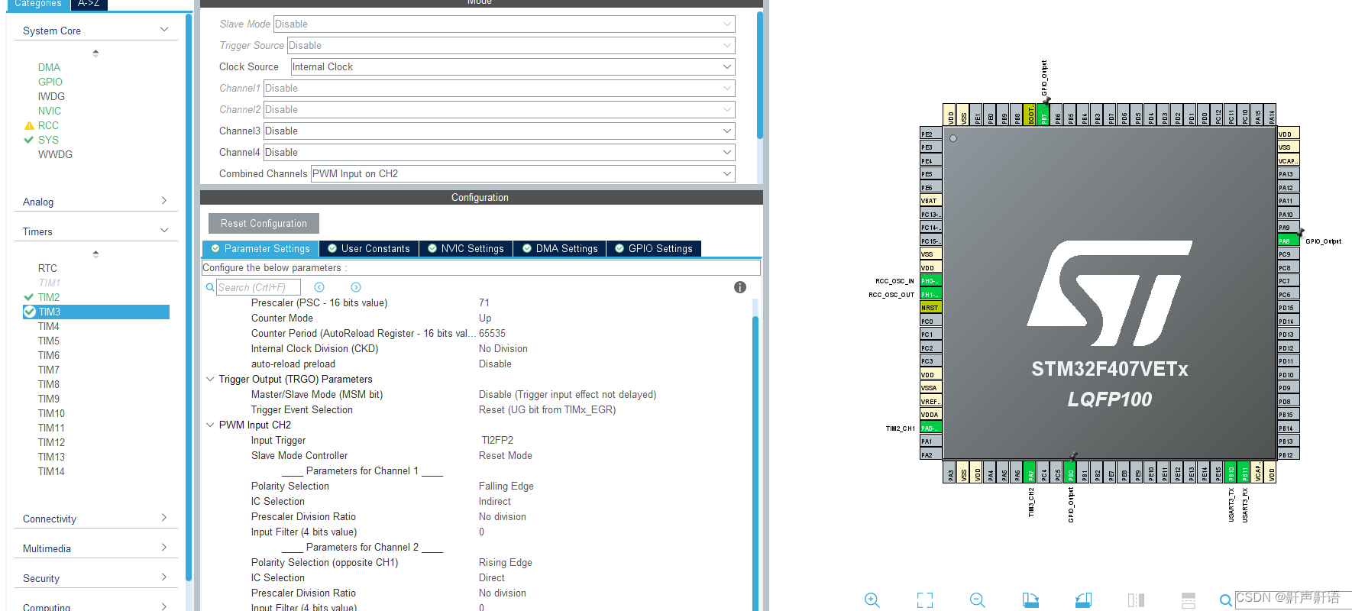This screenshot has width=1352, height=611.
Task: Click the green check next to TIM2
Action: 29,297
